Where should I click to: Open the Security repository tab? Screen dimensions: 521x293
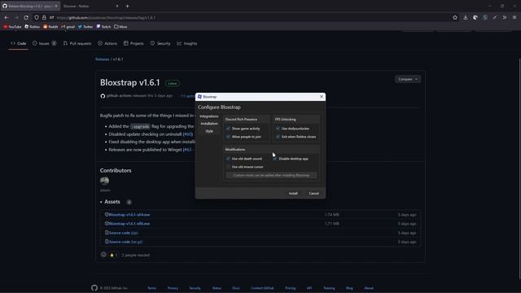160,43
